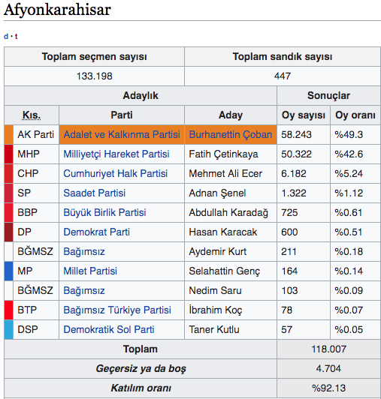The width and height of the screenshot is (381, 399).
Task: Open the 't' template link under Afyonkarahisar
Action: click(16, 37)
